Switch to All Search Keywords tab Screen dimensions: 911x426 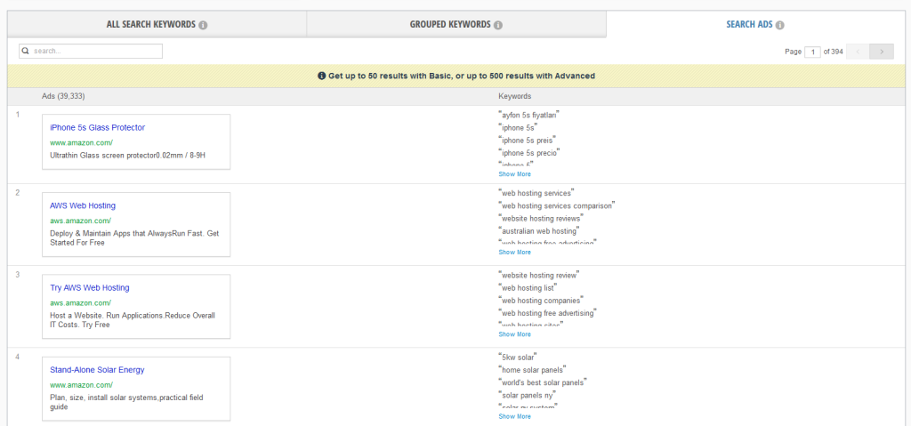(157, 24)
